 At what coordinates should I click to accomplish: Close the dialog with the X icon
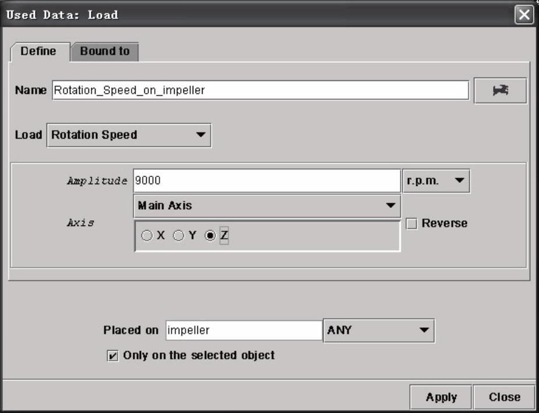pos(524,15)
